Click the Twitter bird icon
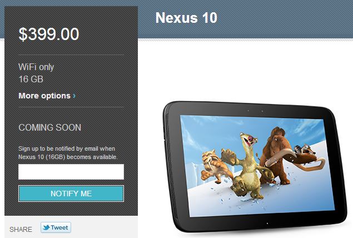The height and width of the screenshot is (238, 353). click(46, 227)
